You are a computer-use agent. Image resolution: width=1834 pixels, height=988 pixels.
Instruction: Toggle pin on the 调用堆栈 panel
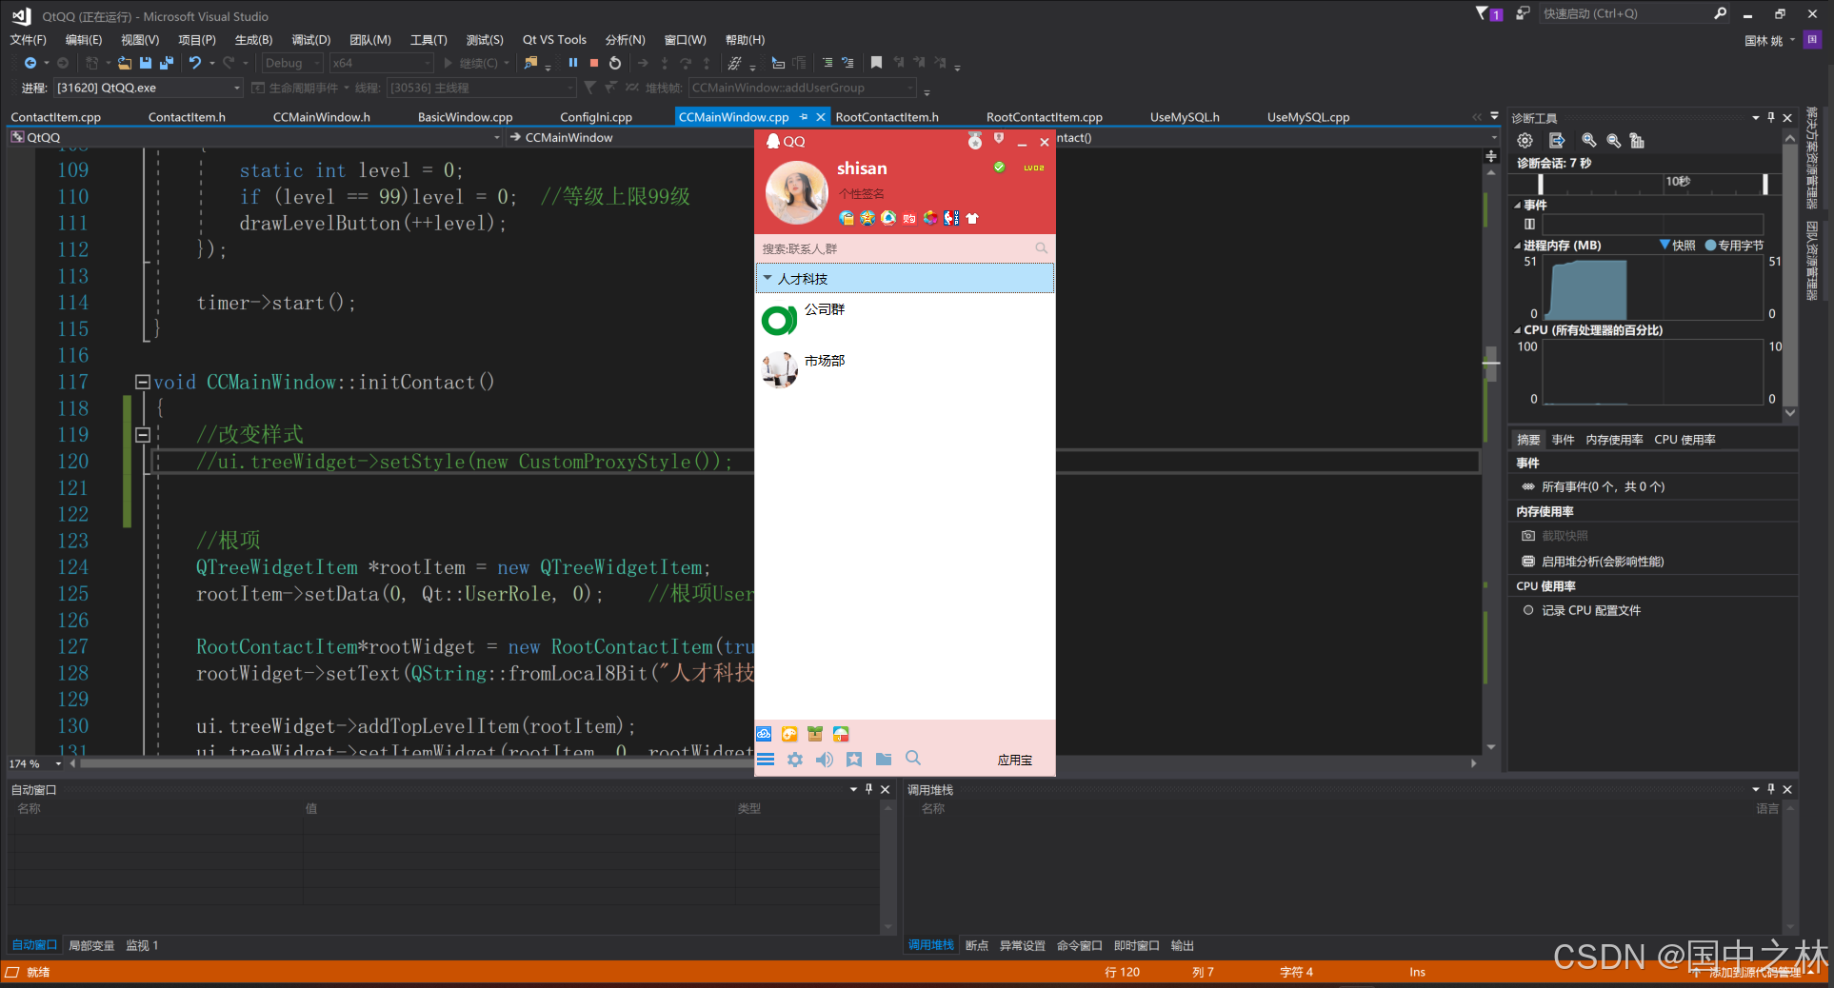pos(1770,789)
